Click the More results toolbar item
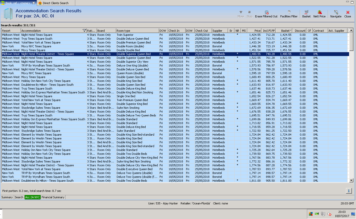 [x=241, y=14]
